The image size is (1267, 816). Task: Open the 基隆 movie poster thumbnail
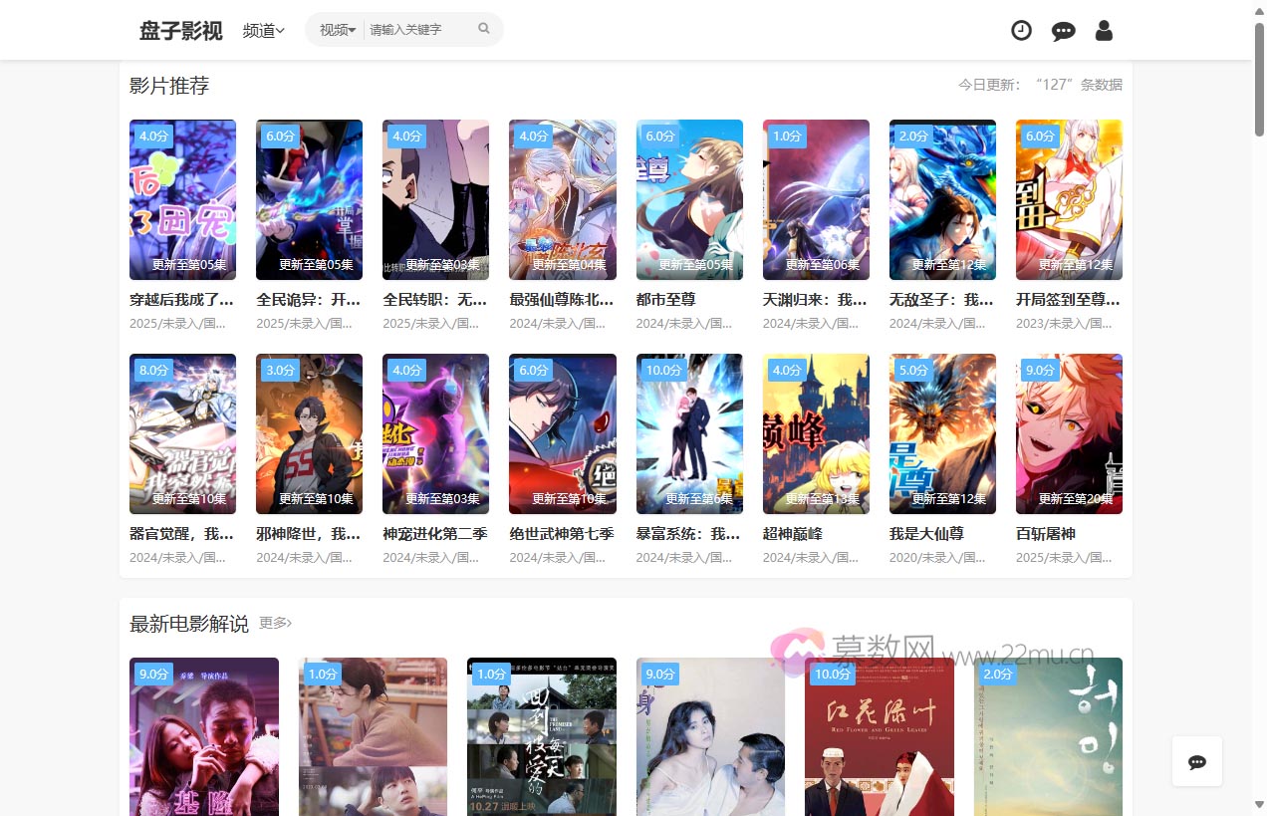click(x=204, y=737)
